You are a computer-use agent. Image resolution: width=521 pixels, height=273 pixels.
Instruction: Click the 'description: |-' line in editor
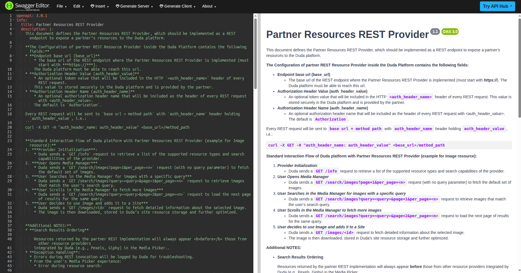37,29
